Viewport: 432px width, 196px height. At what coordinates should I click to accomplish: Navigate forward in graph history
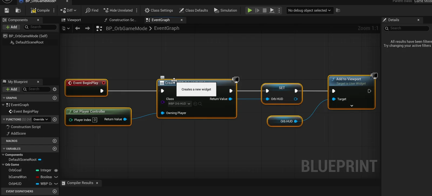click(87, 28)
